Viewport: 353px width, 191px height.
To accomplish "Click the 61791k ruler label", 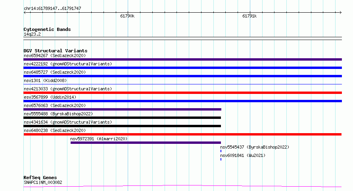I will pyautogui.click(x=249, y=16).
